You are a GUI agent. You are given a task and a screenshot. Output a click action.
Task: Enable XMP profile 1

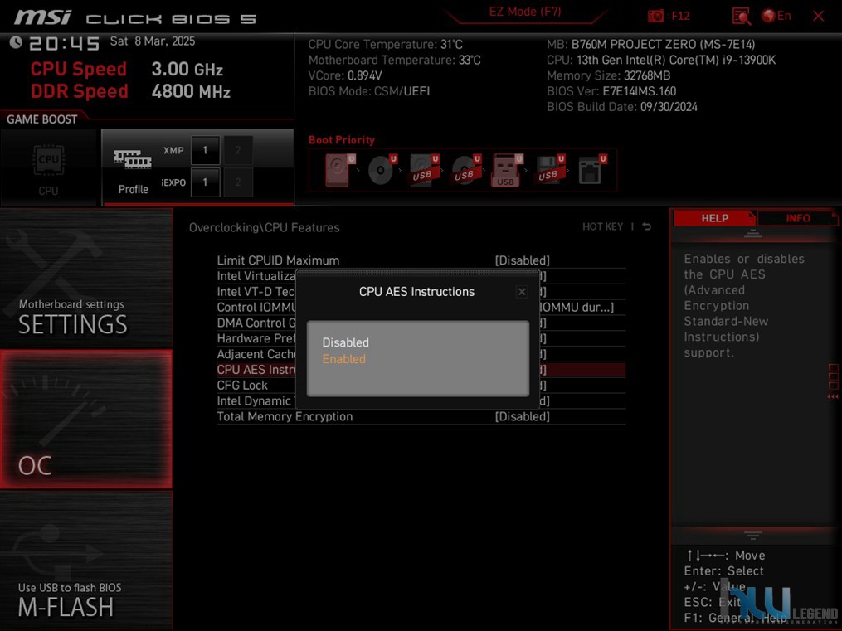tap(205, 150)
